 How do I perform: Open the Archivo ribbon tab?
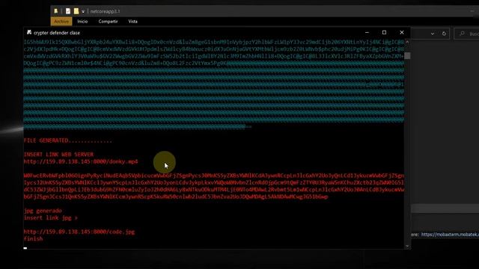click(61, 22)
